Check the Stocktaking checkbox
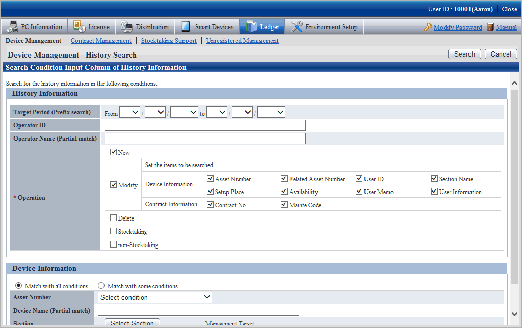The width and height of the screenshot is (522, 328). [x=113, y=231]
